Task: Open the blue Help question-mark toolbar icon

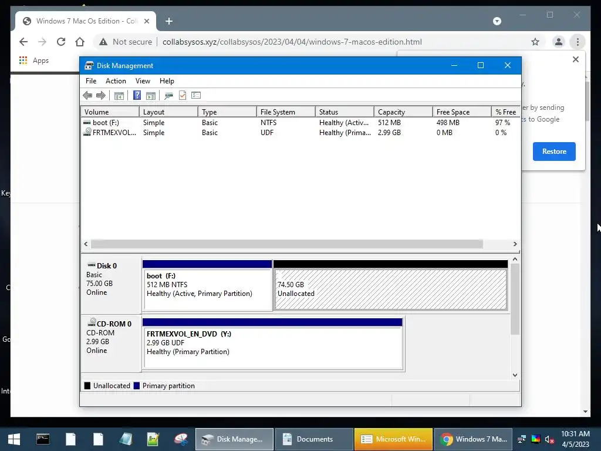Action: pyautogui.click(x=137, y=96)
